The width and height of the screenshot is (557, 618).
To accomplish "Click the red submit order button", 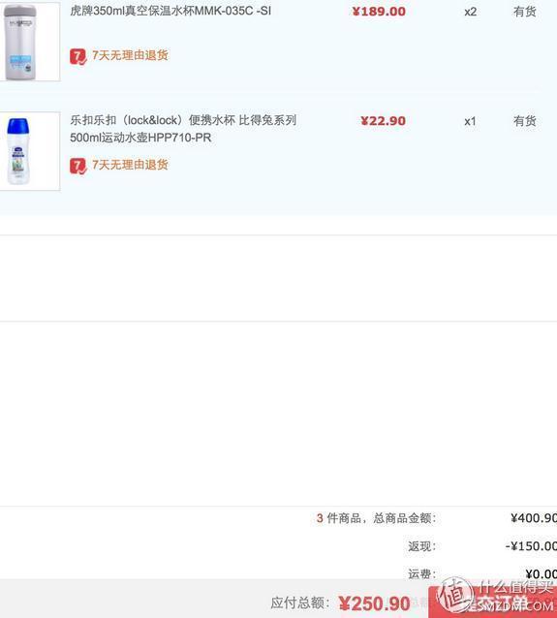I will pyautogui.click(x=493, y=602).
